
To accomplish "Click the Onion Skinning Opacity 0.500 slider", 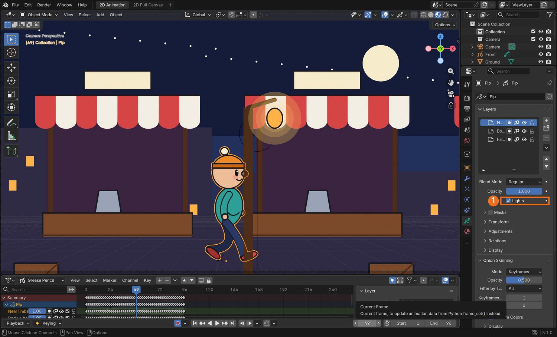I will point(524,280).
